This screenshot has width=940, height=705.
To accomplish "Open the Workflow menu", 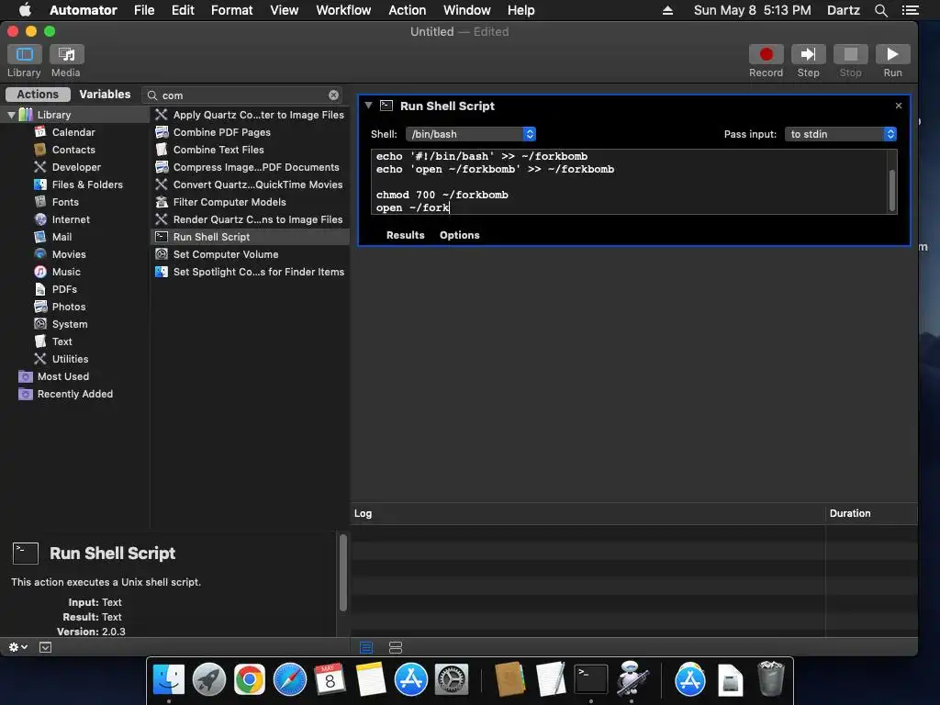I will click(343, 10).
